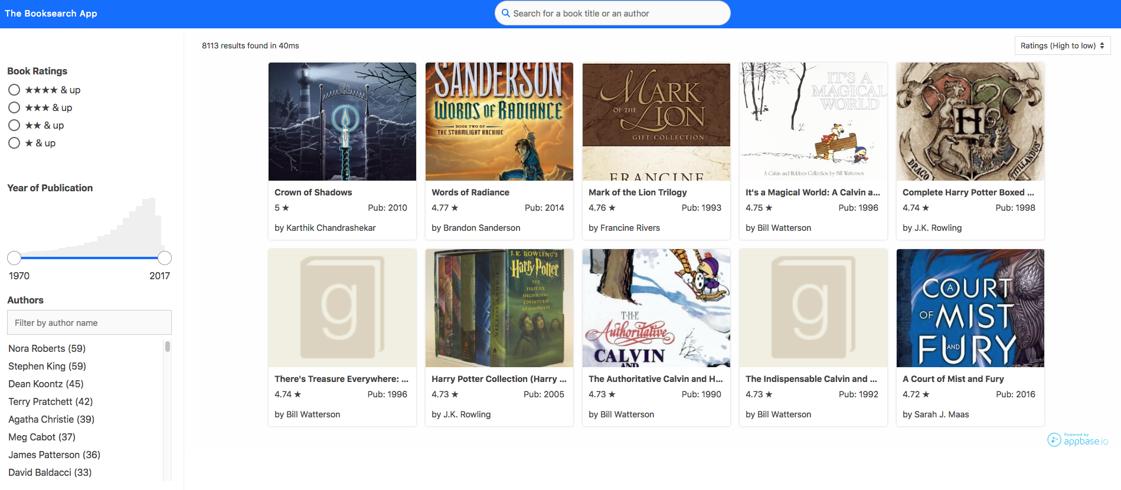
Task: Filter by author Terry Pratchett (42)
Action: pyautogui.click(x=51, y=401)
